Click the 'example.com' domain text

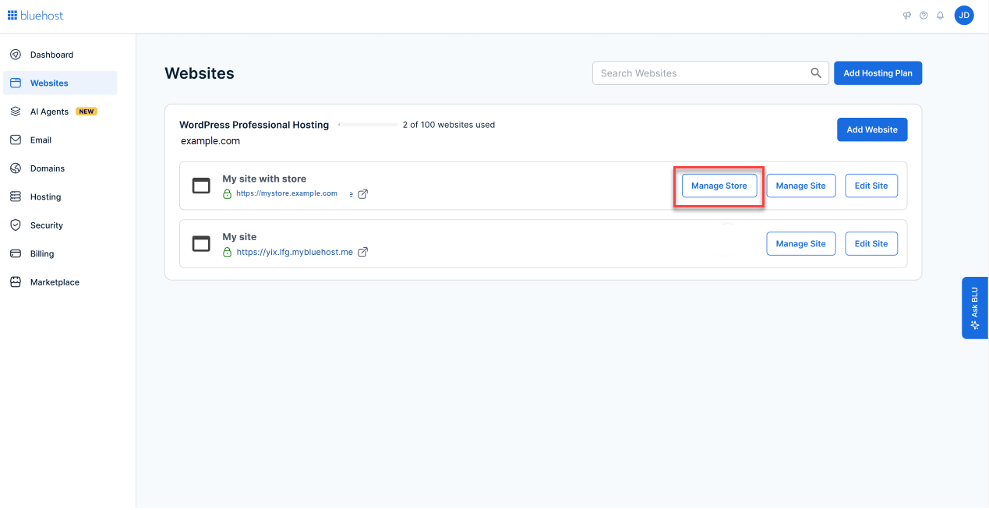point(210,141)
